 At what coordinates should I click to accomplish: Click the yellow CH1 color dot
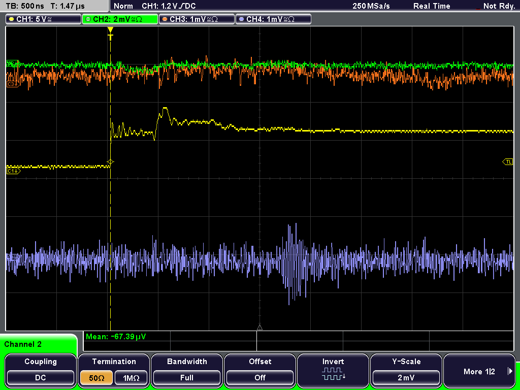[12, 19]
